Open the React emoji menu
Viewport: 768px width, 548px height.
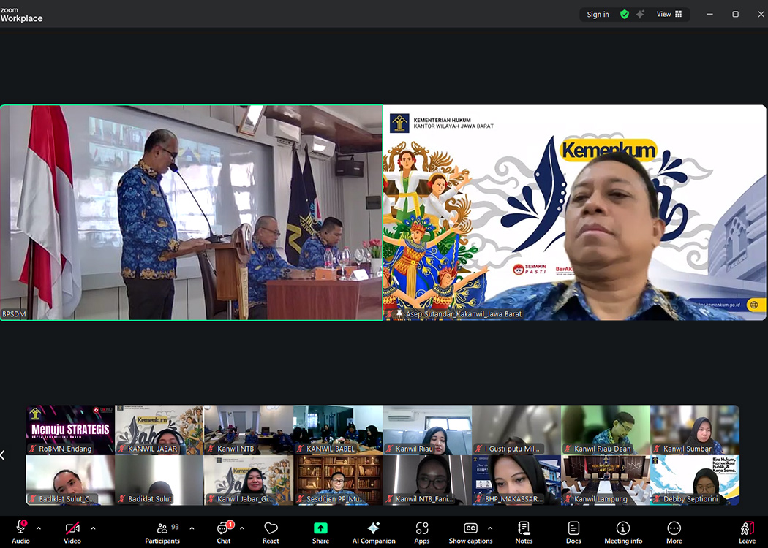(271, 531)
